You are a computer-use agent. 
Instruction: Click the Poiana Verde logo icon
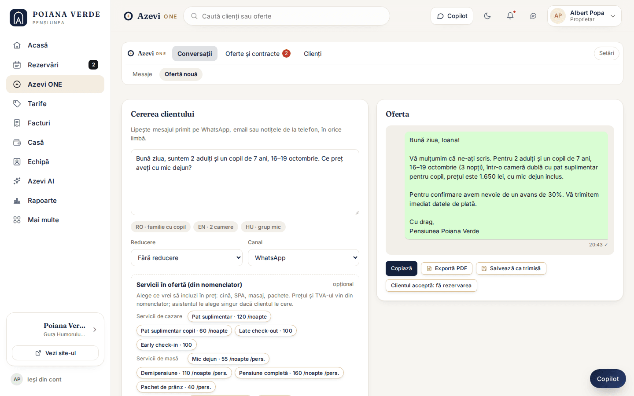pyautogui.click(x=18, y=18)
